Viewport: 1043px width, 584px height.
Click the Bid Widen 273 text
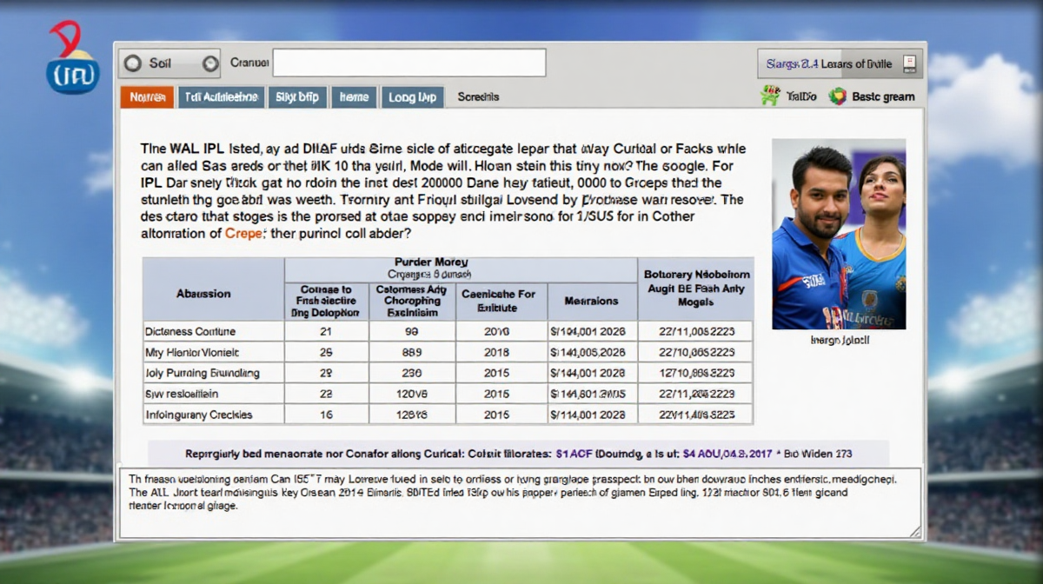[x=818, y=454]
